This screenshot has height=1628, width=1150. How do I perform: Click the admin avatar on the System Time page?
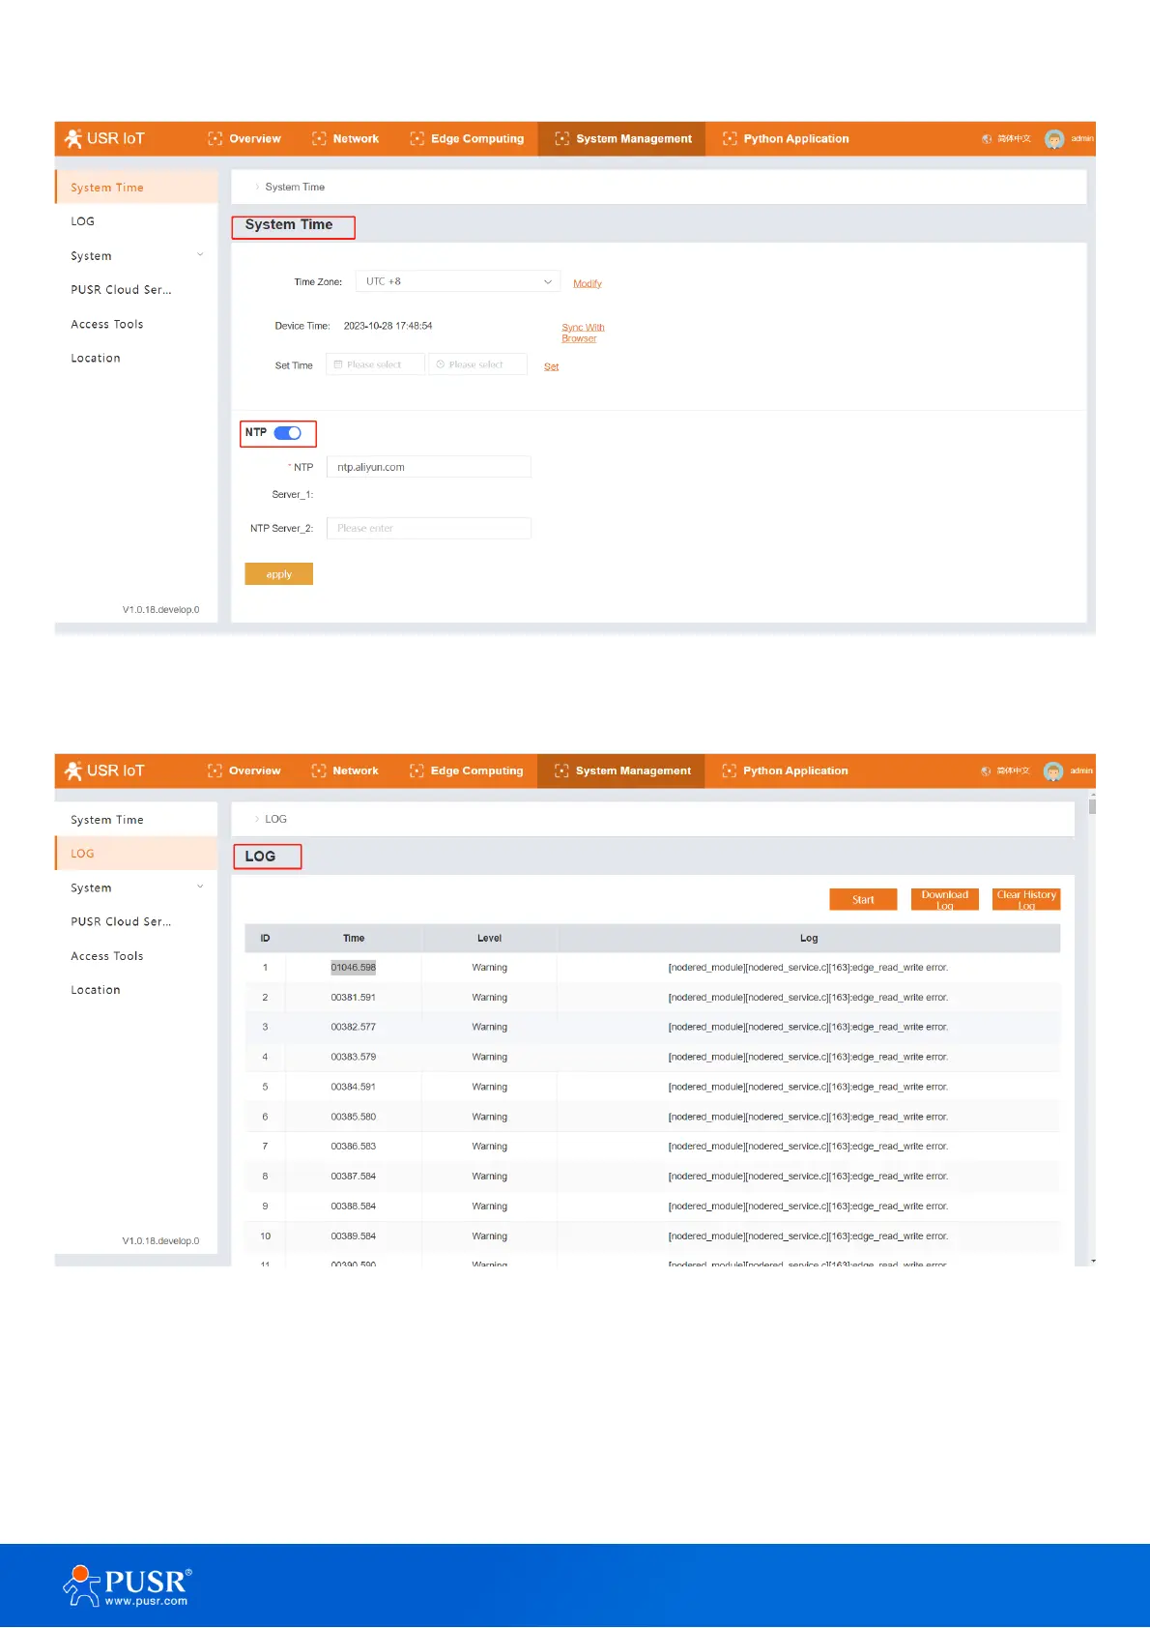coord(1054,139)
